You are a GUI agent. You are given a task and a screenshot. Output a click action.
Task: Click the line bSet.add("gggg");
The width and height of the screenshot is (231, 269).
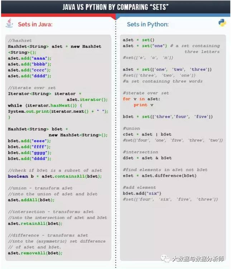pyautogui.click(x=30, y=153)
